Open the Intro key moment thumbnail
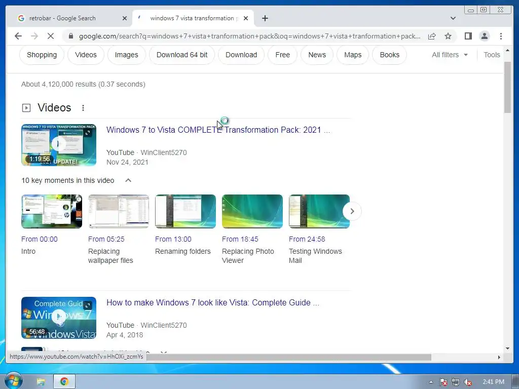 [52, 211]
